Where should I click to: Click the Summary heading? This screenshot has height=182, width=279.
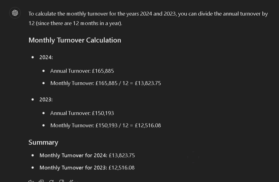[x=43, y=142]
